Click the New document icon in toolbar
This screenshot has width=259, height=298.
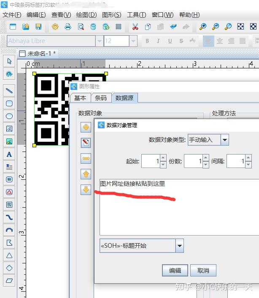coord(13,27)
